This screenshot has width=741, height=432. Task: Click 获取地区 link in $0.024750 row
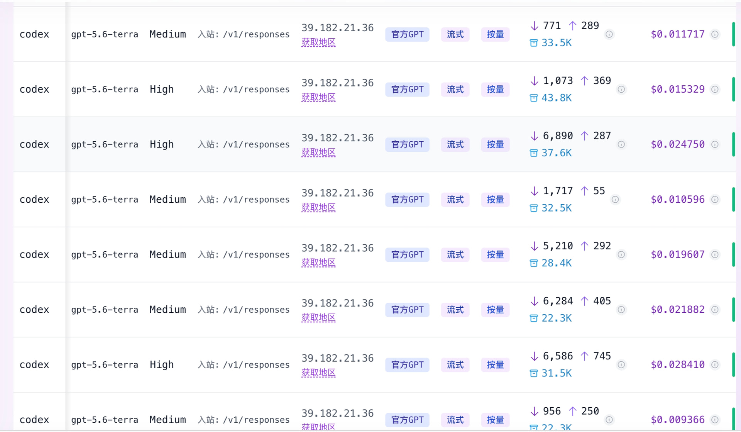318,152
